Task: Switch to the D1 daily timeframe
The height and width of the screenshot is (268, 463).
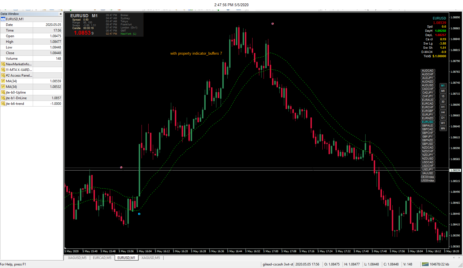Action: (443, 118)
